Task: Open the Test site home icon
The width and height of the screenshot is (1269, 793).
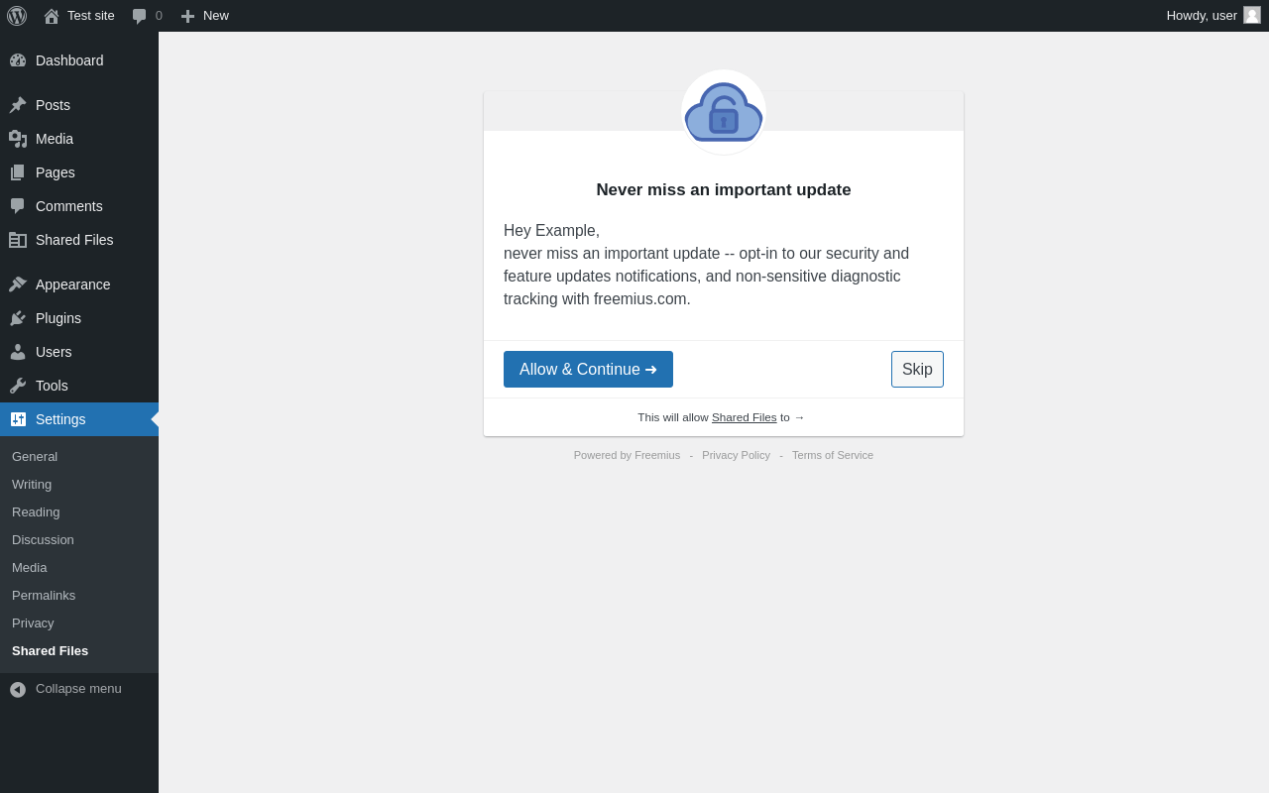Action: click(52, 16)
